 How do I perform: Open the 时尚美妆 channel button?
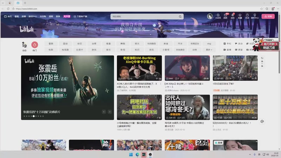pos(180,50)
